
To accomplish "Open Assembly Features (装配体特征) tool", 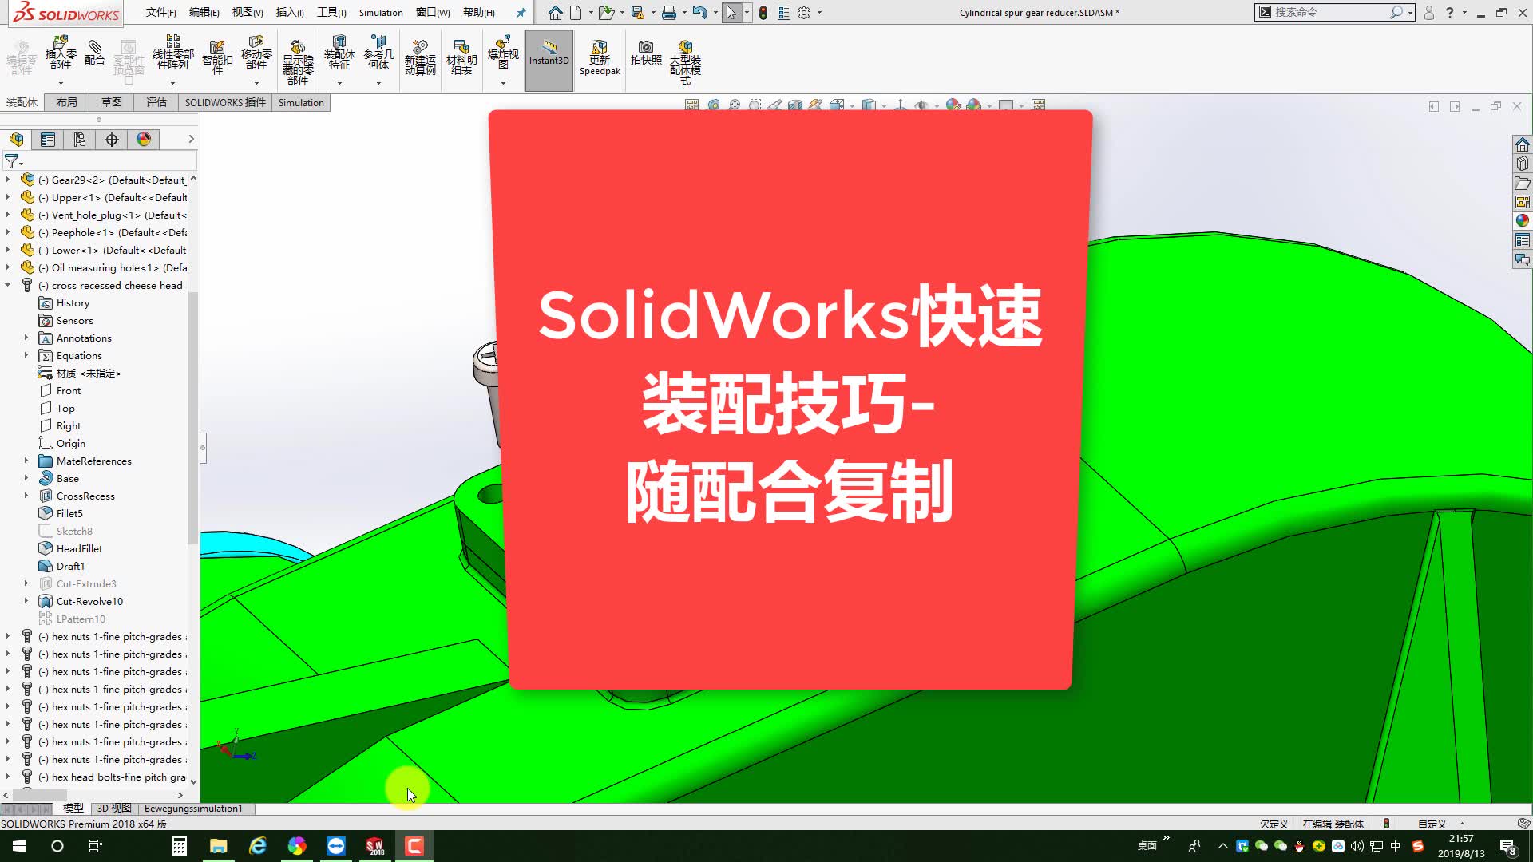I will (339, 53).
